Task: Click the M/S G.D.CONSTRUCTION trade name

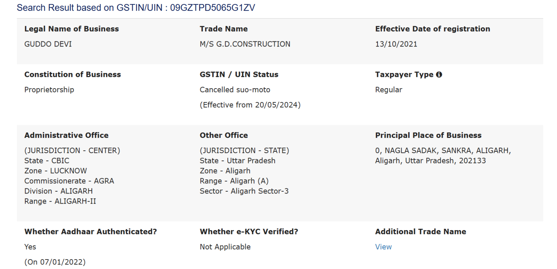Action: 245,44
